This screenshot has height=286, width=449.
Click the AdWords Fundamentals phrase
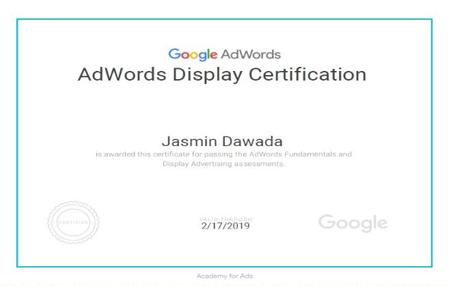pyautogui.click(x=305, y=154)
